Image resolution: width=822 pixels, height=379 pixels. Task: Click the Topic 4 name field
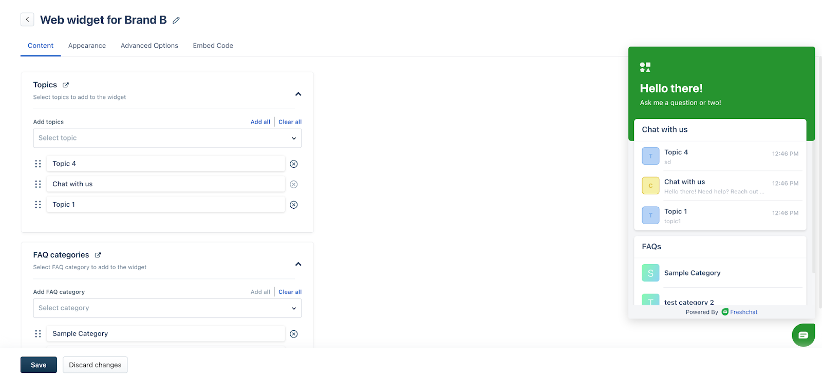click(x=165, y=164)
